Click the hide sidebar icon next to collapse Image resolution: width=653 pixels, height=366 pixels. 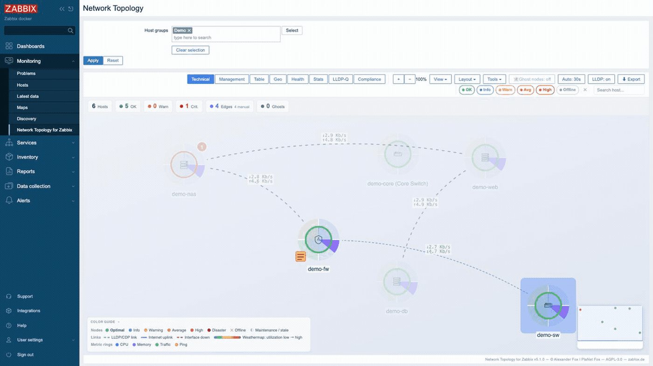coord(71,9)
